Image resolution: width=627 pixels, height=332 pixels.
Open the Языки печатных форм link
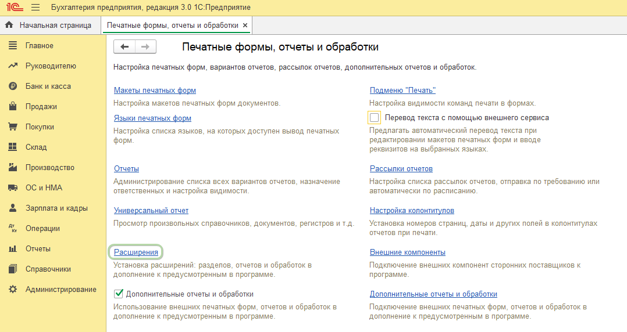coord(152,118)
